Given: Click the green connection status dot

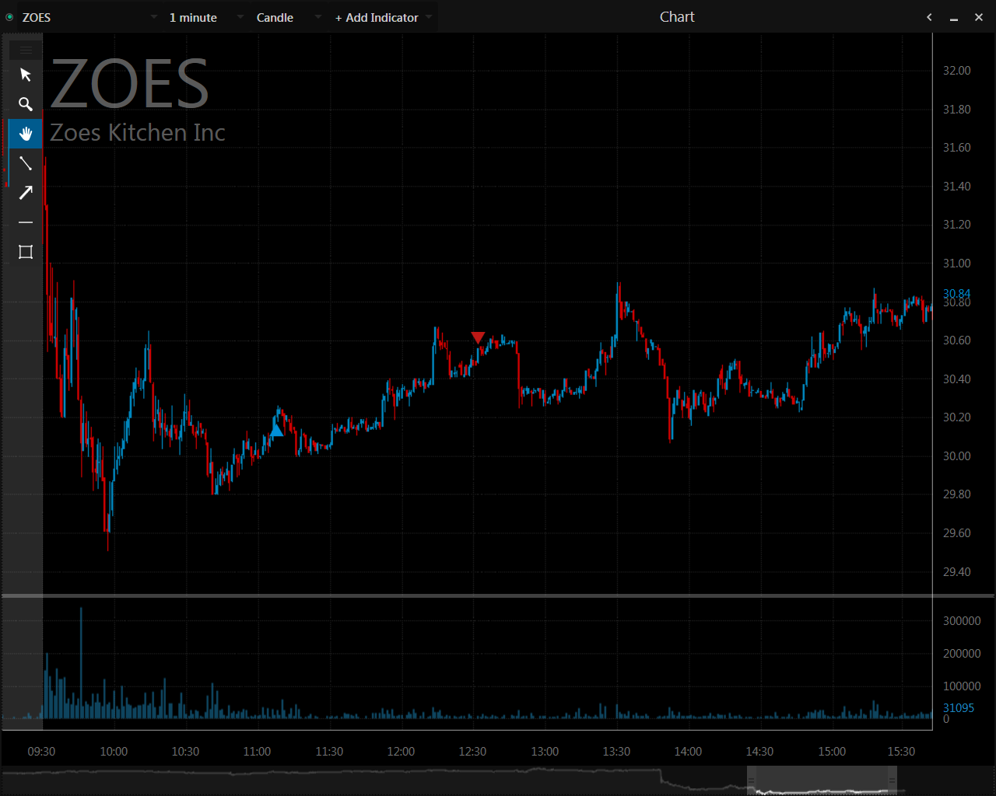Looking at the screenshot, I should (x=9, y=17).
